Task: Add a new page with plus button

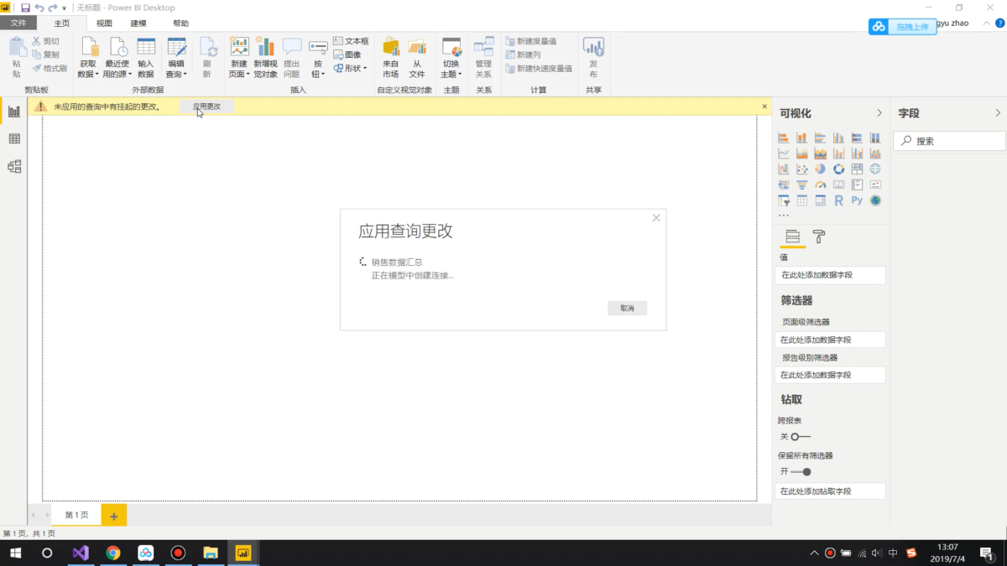Action: [x=114, y=515]
